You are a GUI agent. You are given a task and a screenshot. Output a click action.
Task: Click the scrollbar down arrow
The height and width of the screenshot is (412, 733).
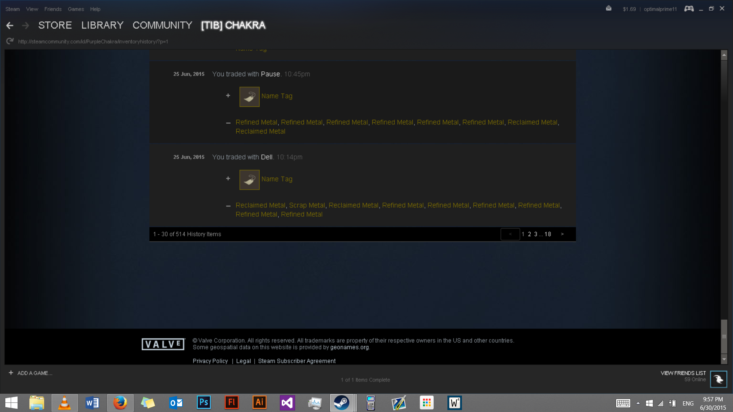[x=724, y=359]
